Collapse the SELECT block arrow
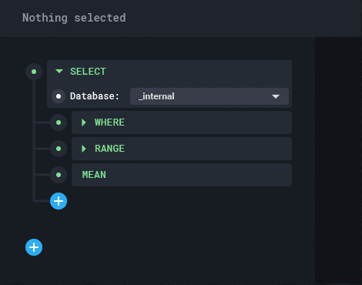Viewport: 362px width, 285px height. 59,72
